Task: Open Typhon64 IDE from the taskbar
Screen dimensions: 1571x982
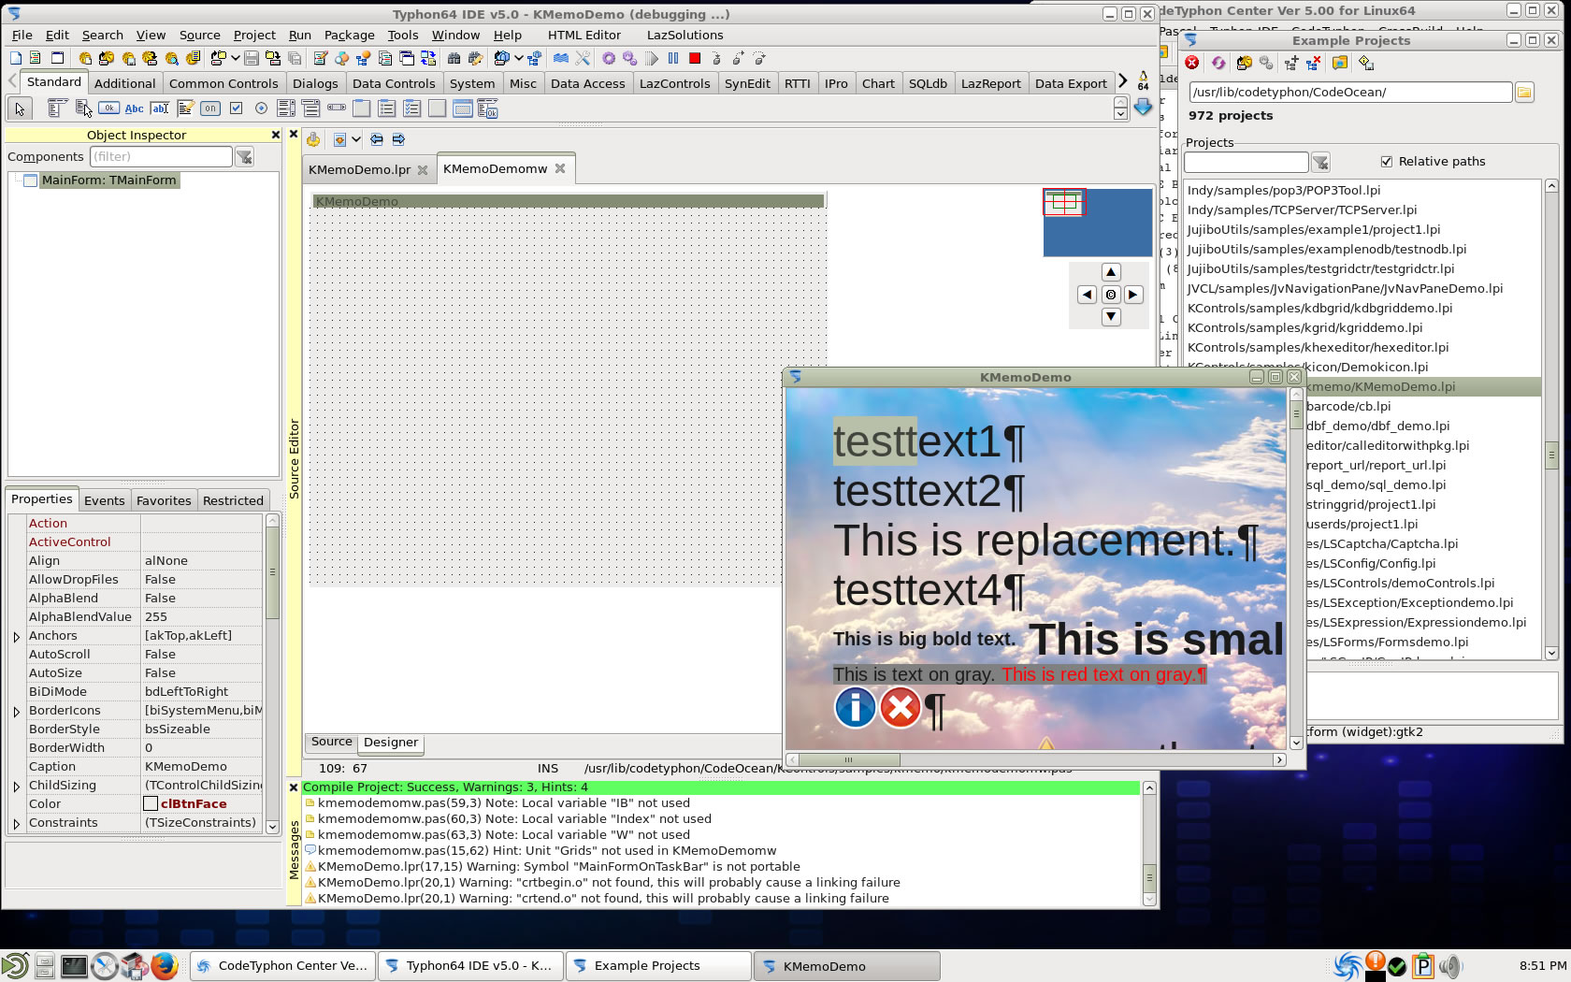Action: (x=470, y=966)
